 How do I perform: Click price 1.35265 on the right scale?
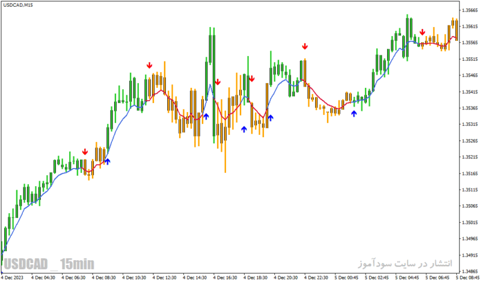click(x=470, y=141)
